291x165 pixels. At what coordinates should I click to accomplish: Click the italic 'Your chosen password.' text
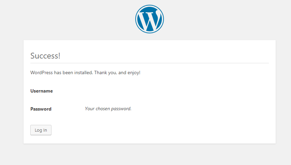(108, 109)
